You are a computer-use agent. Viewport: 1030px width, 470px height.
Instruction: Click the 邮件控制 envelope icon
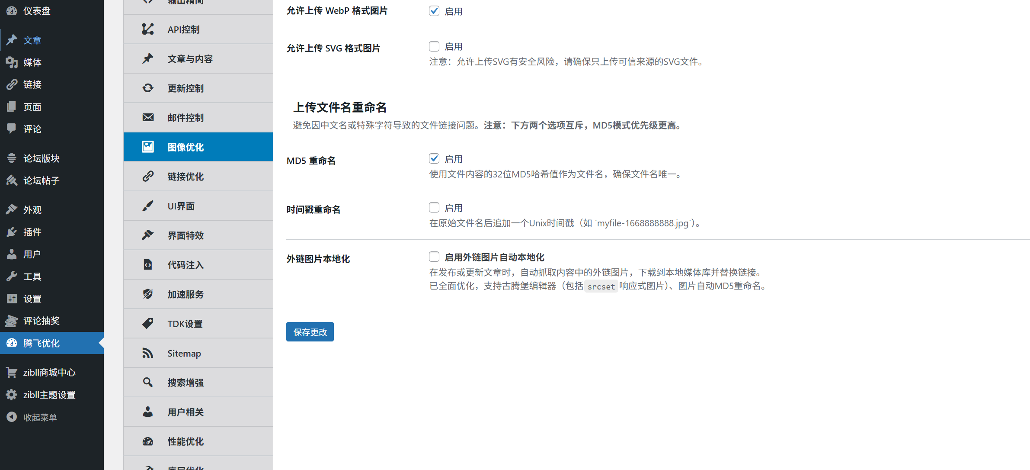click(147, 117)
